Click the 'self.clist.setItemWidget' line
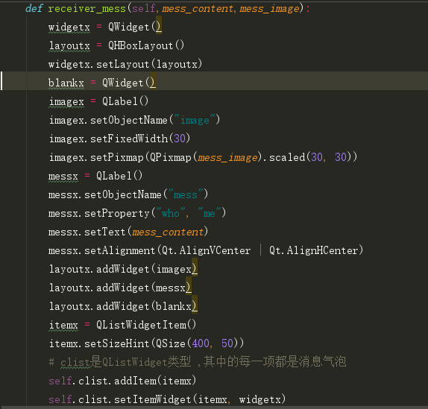Viewport: 428px width, 409px height. point(167,399)
